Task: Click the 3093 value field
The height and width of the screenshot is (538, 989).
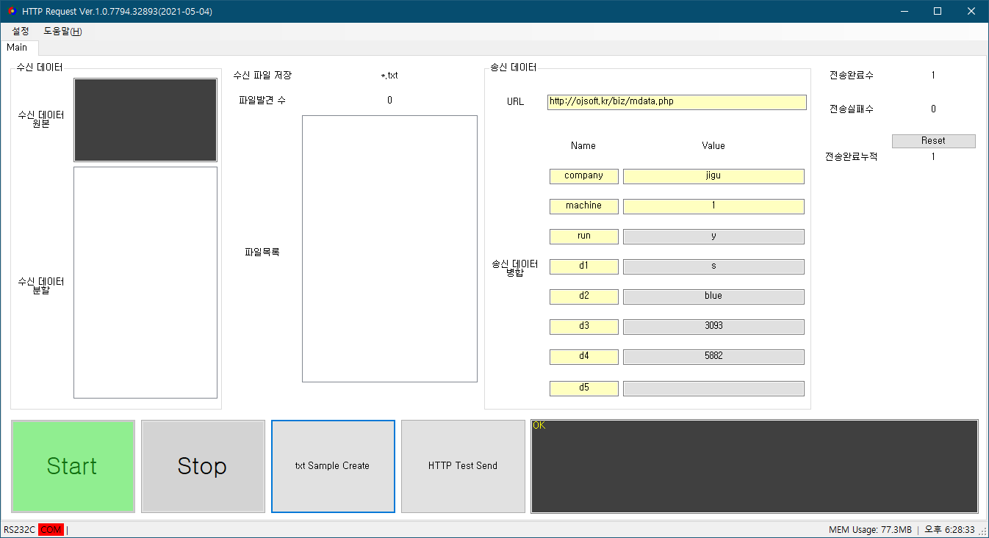Action: [713, 327]
